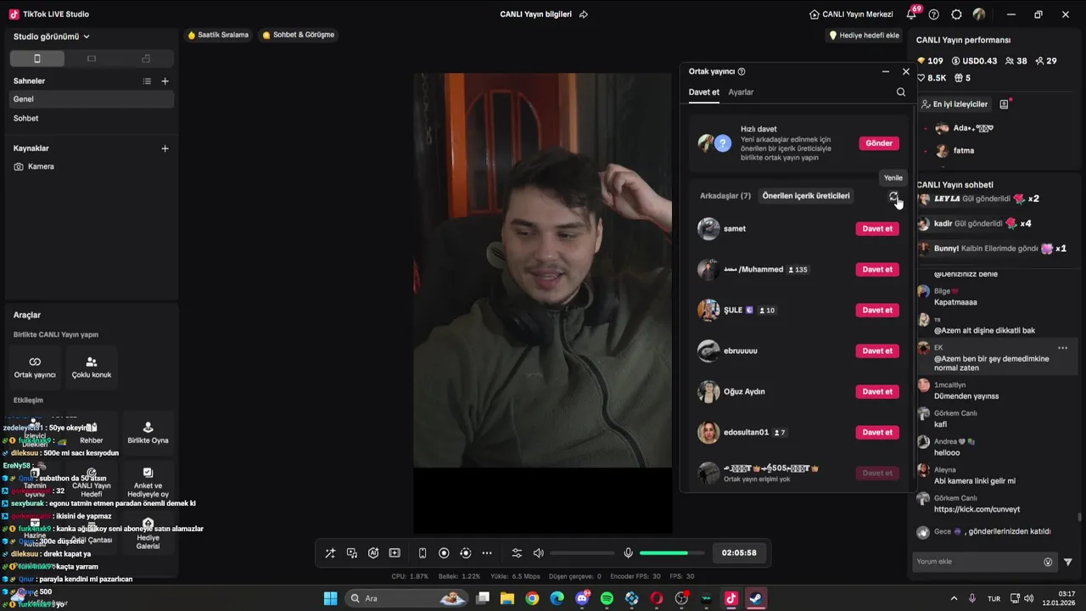Open the Çoklu konuk tool
Image resolution: width=1086 pixels, height=611 pixels.
coord(92,367)
